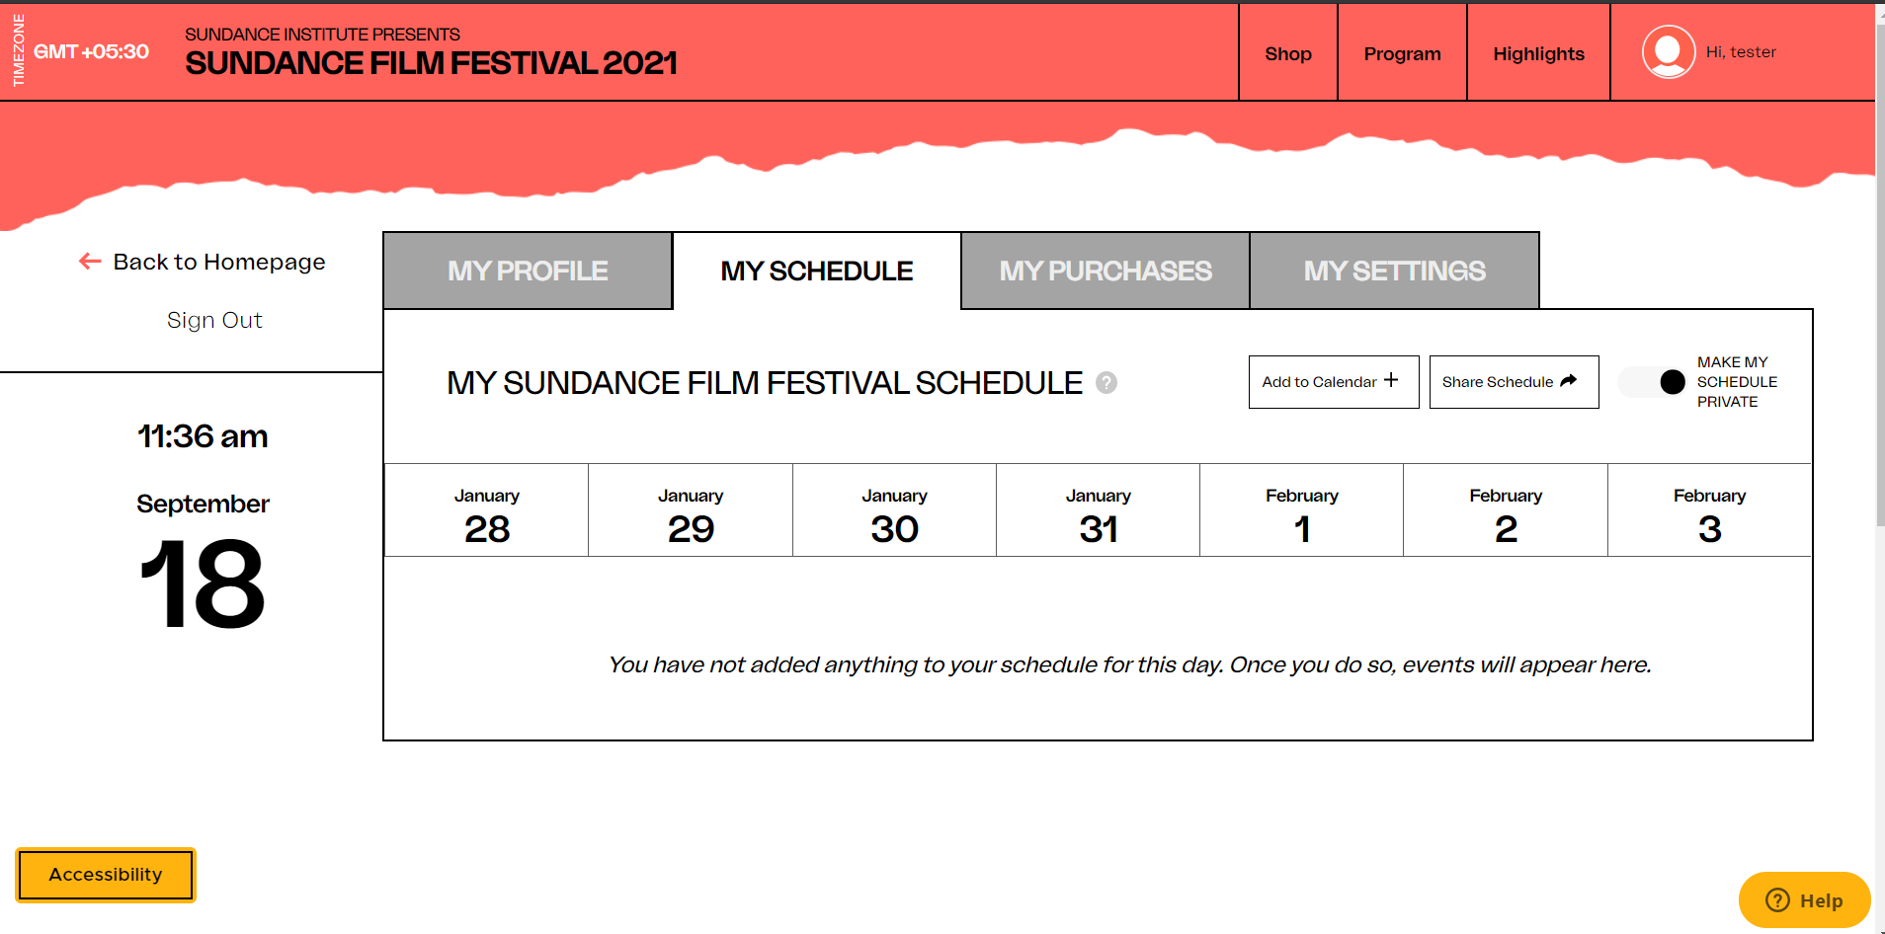Click the schedule help question mark icon
The width and height of the screenshot is (1885, 934).
pos(1106,383)
